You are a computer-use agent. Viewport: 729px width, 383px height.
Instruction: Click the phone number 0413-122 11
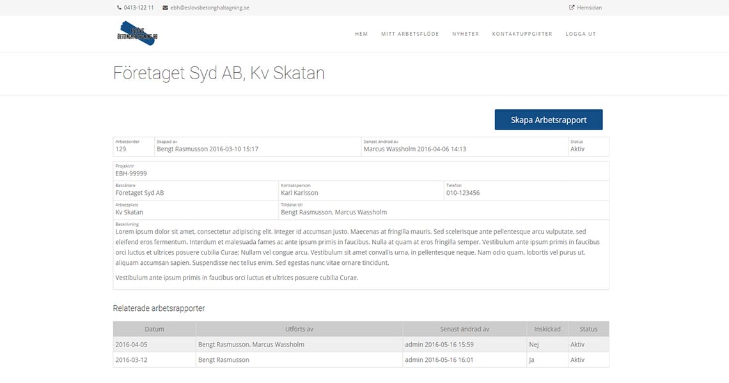point(139,8)
